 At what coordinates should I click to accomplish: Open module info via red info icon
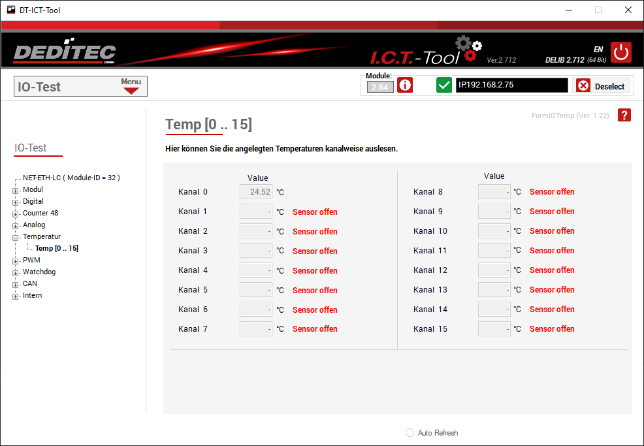click(x=405, y=86)
